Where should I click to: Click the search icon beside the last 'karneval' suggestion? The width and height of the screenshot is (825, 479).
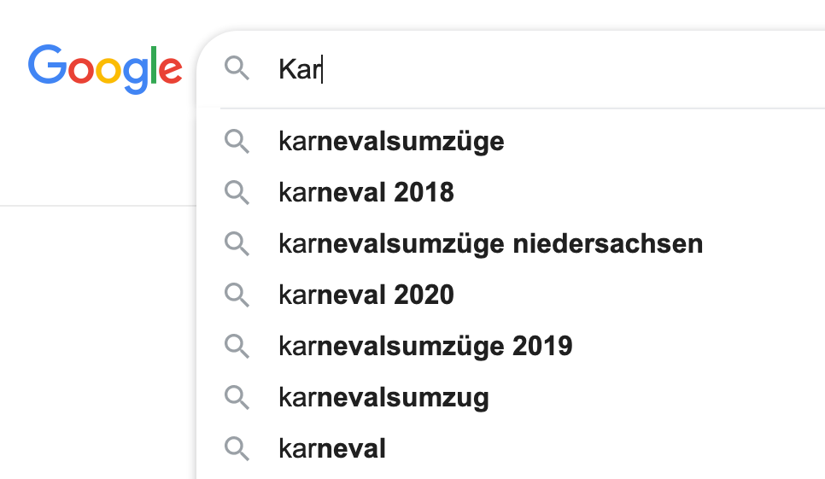pyautogui.click(x=237, y=449)
